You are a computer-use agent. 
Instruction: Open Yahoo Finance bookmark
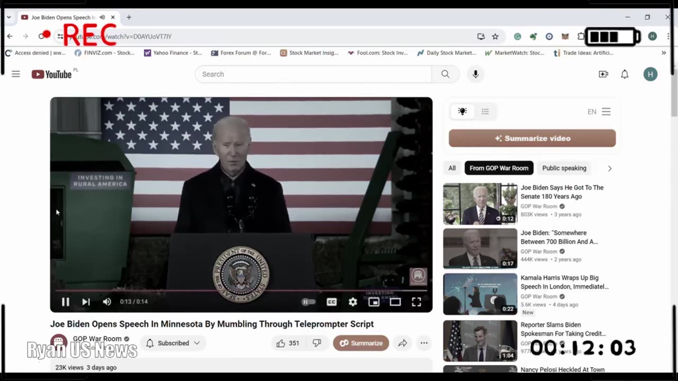tap(173, 53)
